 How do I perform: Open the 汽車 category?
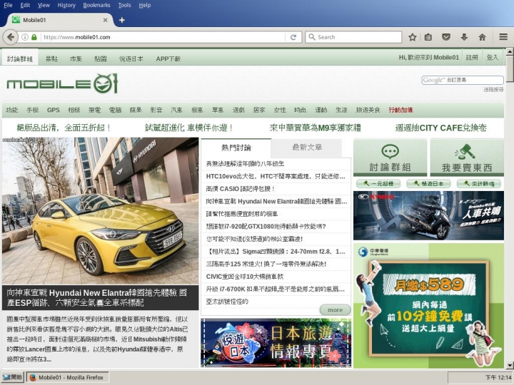coord(176,110)
